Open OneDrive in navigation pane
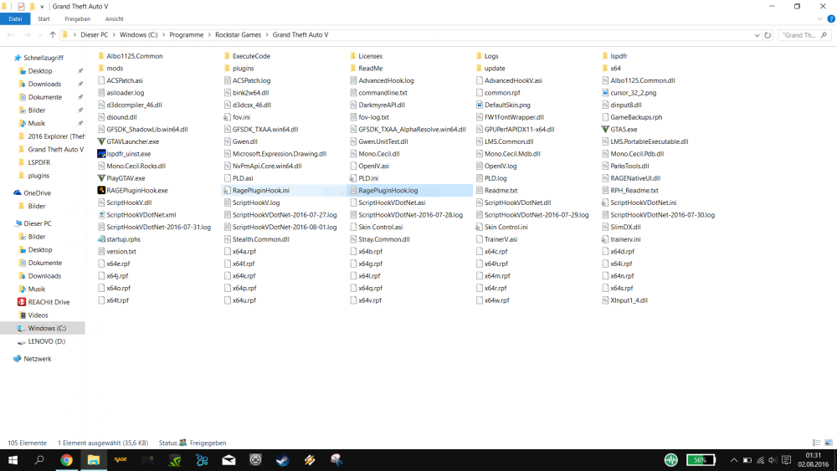The height and width of the screenshot is (471, 837). click(x=38, y=193)
